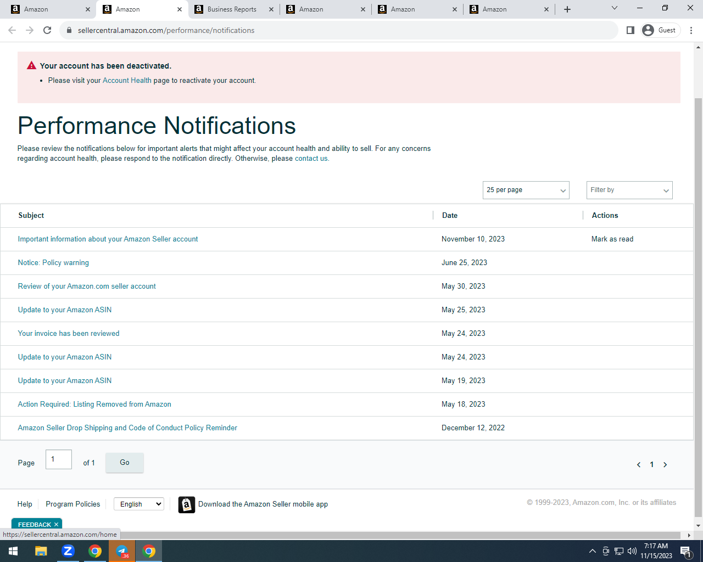Open the FEEDBACK panel button
The height and width of the screenshot is (562, 703).
click(x=34, y=525)
